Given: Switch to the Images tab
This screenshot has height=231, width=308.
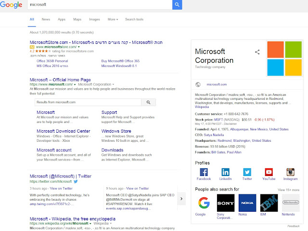Looking at the screenshot, I should 94,19.
